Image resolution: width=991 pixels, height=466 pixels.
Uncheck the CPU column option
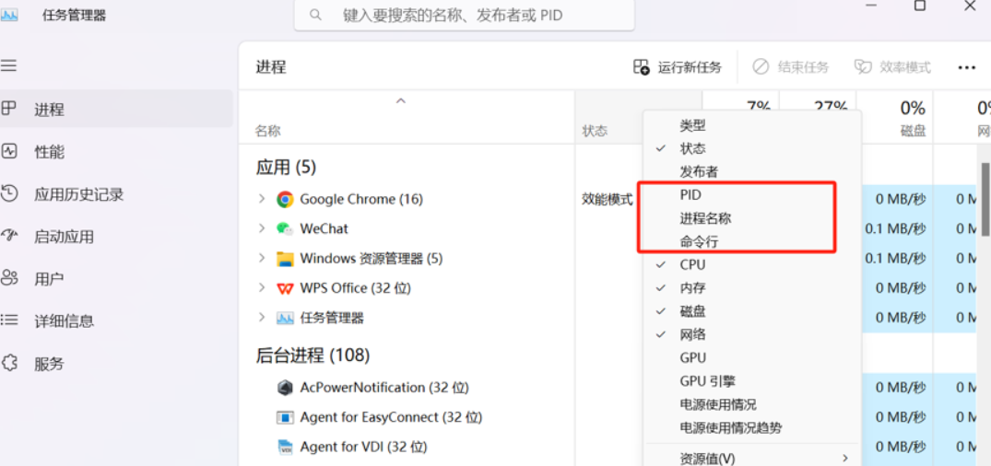[752, 264]
